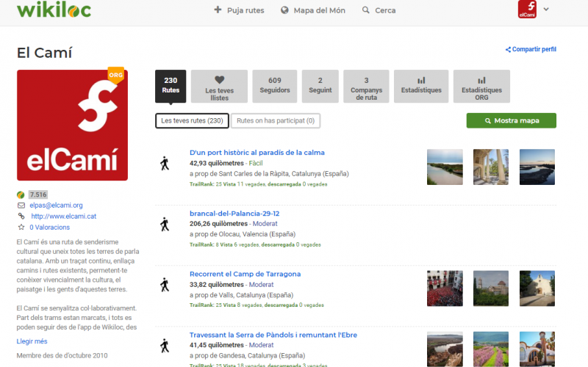Click hiker icon of D'un port històric route
The height and width of the screenshot is (367, 588).
tap(164, 164)
